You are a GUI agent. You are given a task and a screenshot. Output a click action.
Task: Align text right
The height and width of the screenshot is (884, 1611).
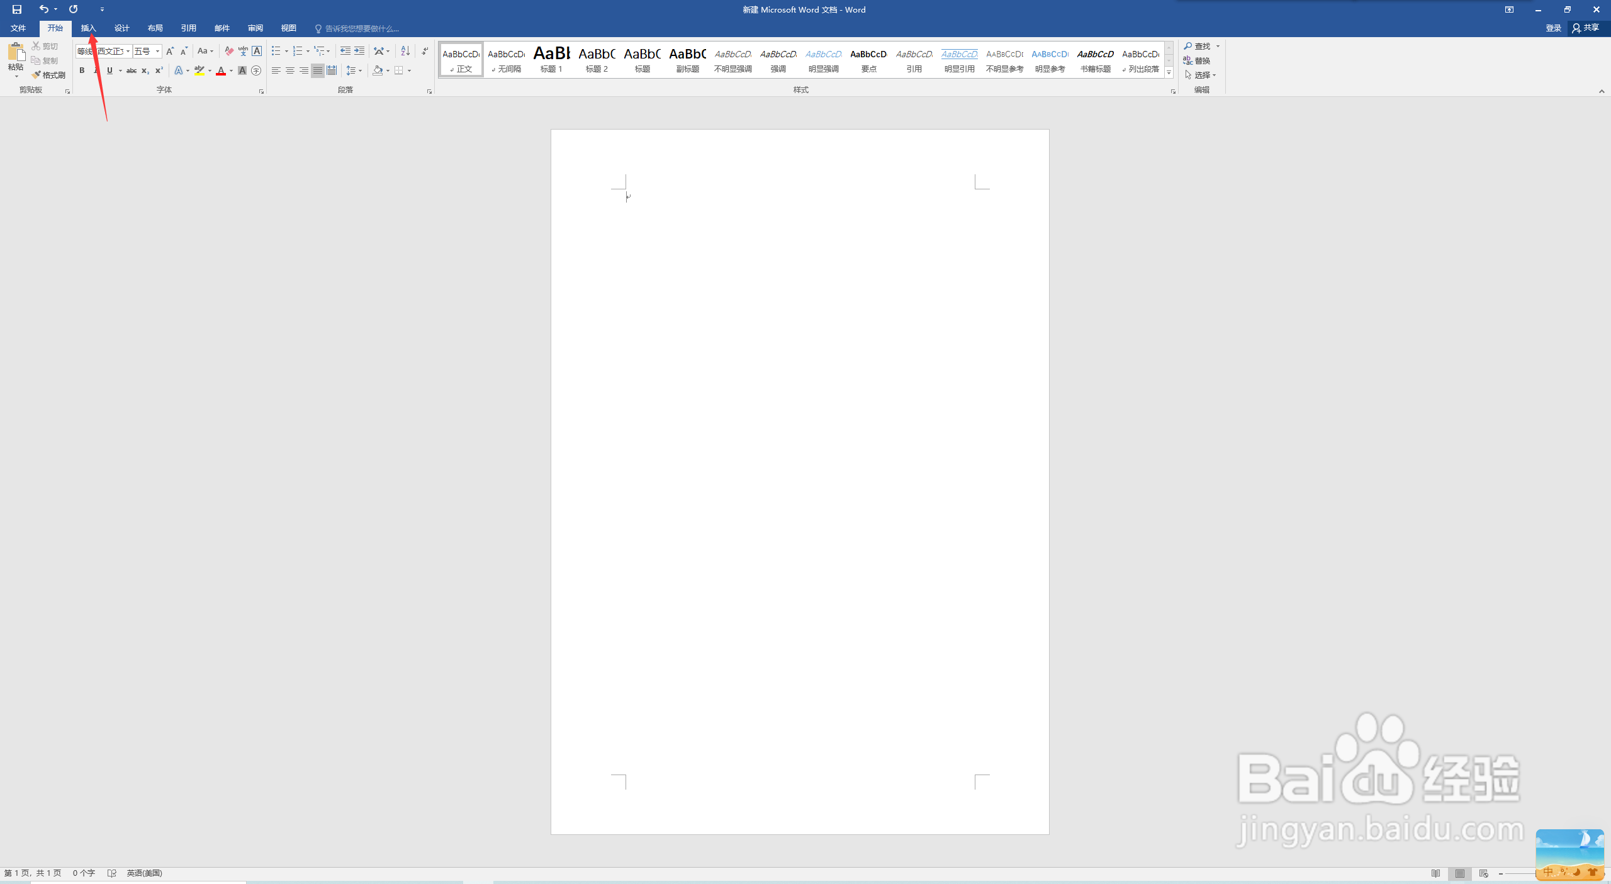coord(304,70)
